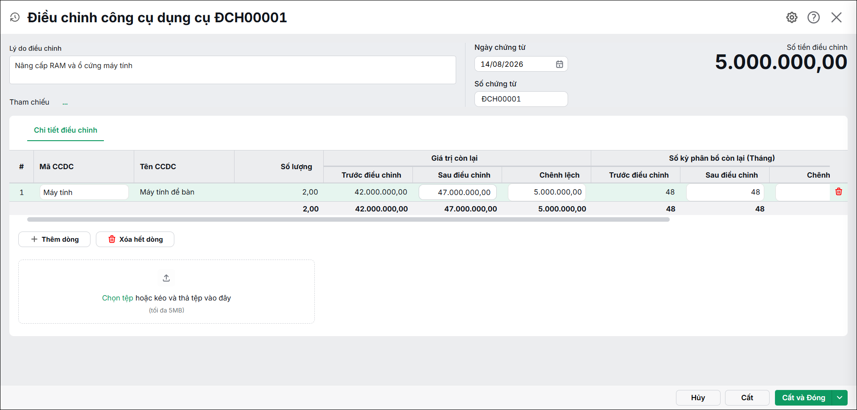Select the Chi tiết điều chỉnh tab
This screenshot has height=410, width=857.
(x=66, y=130)
